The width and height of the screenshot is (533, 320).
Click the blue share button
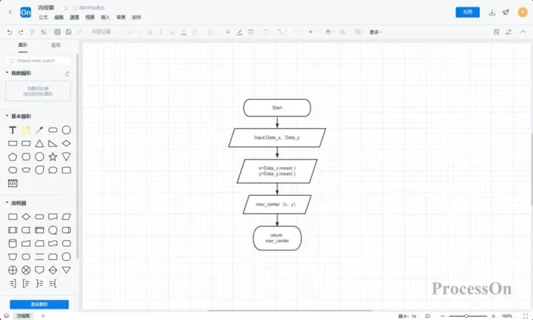[467, 12]
